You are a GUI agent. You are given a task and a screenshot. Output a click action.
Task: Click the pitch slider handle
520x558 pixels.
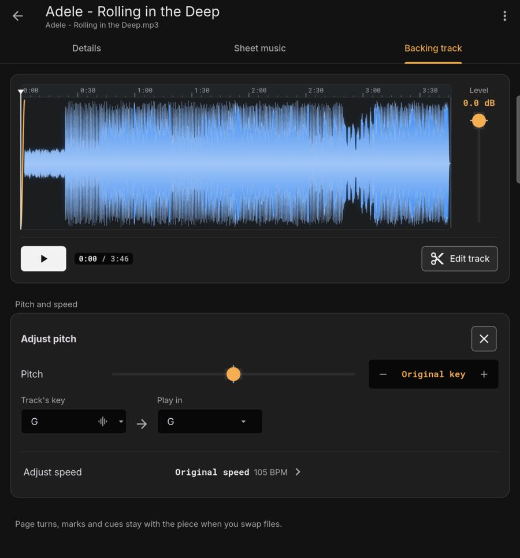tap(233, 374)
